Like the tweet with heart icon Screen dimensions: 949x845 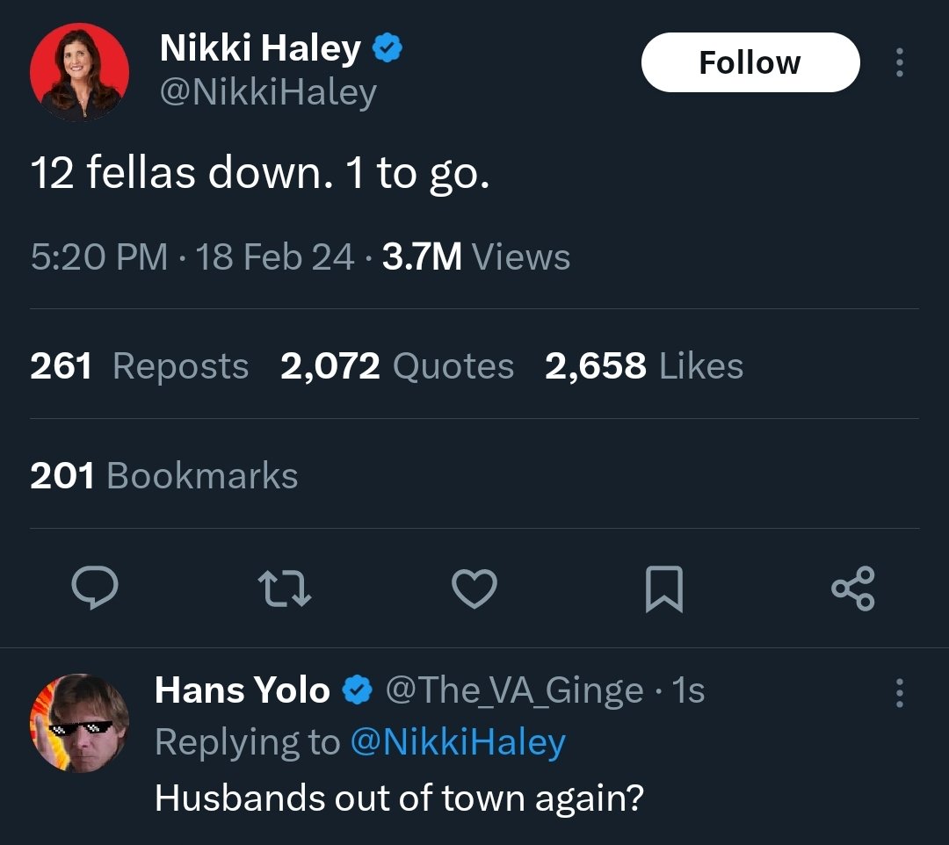click(x=474, y=589)
